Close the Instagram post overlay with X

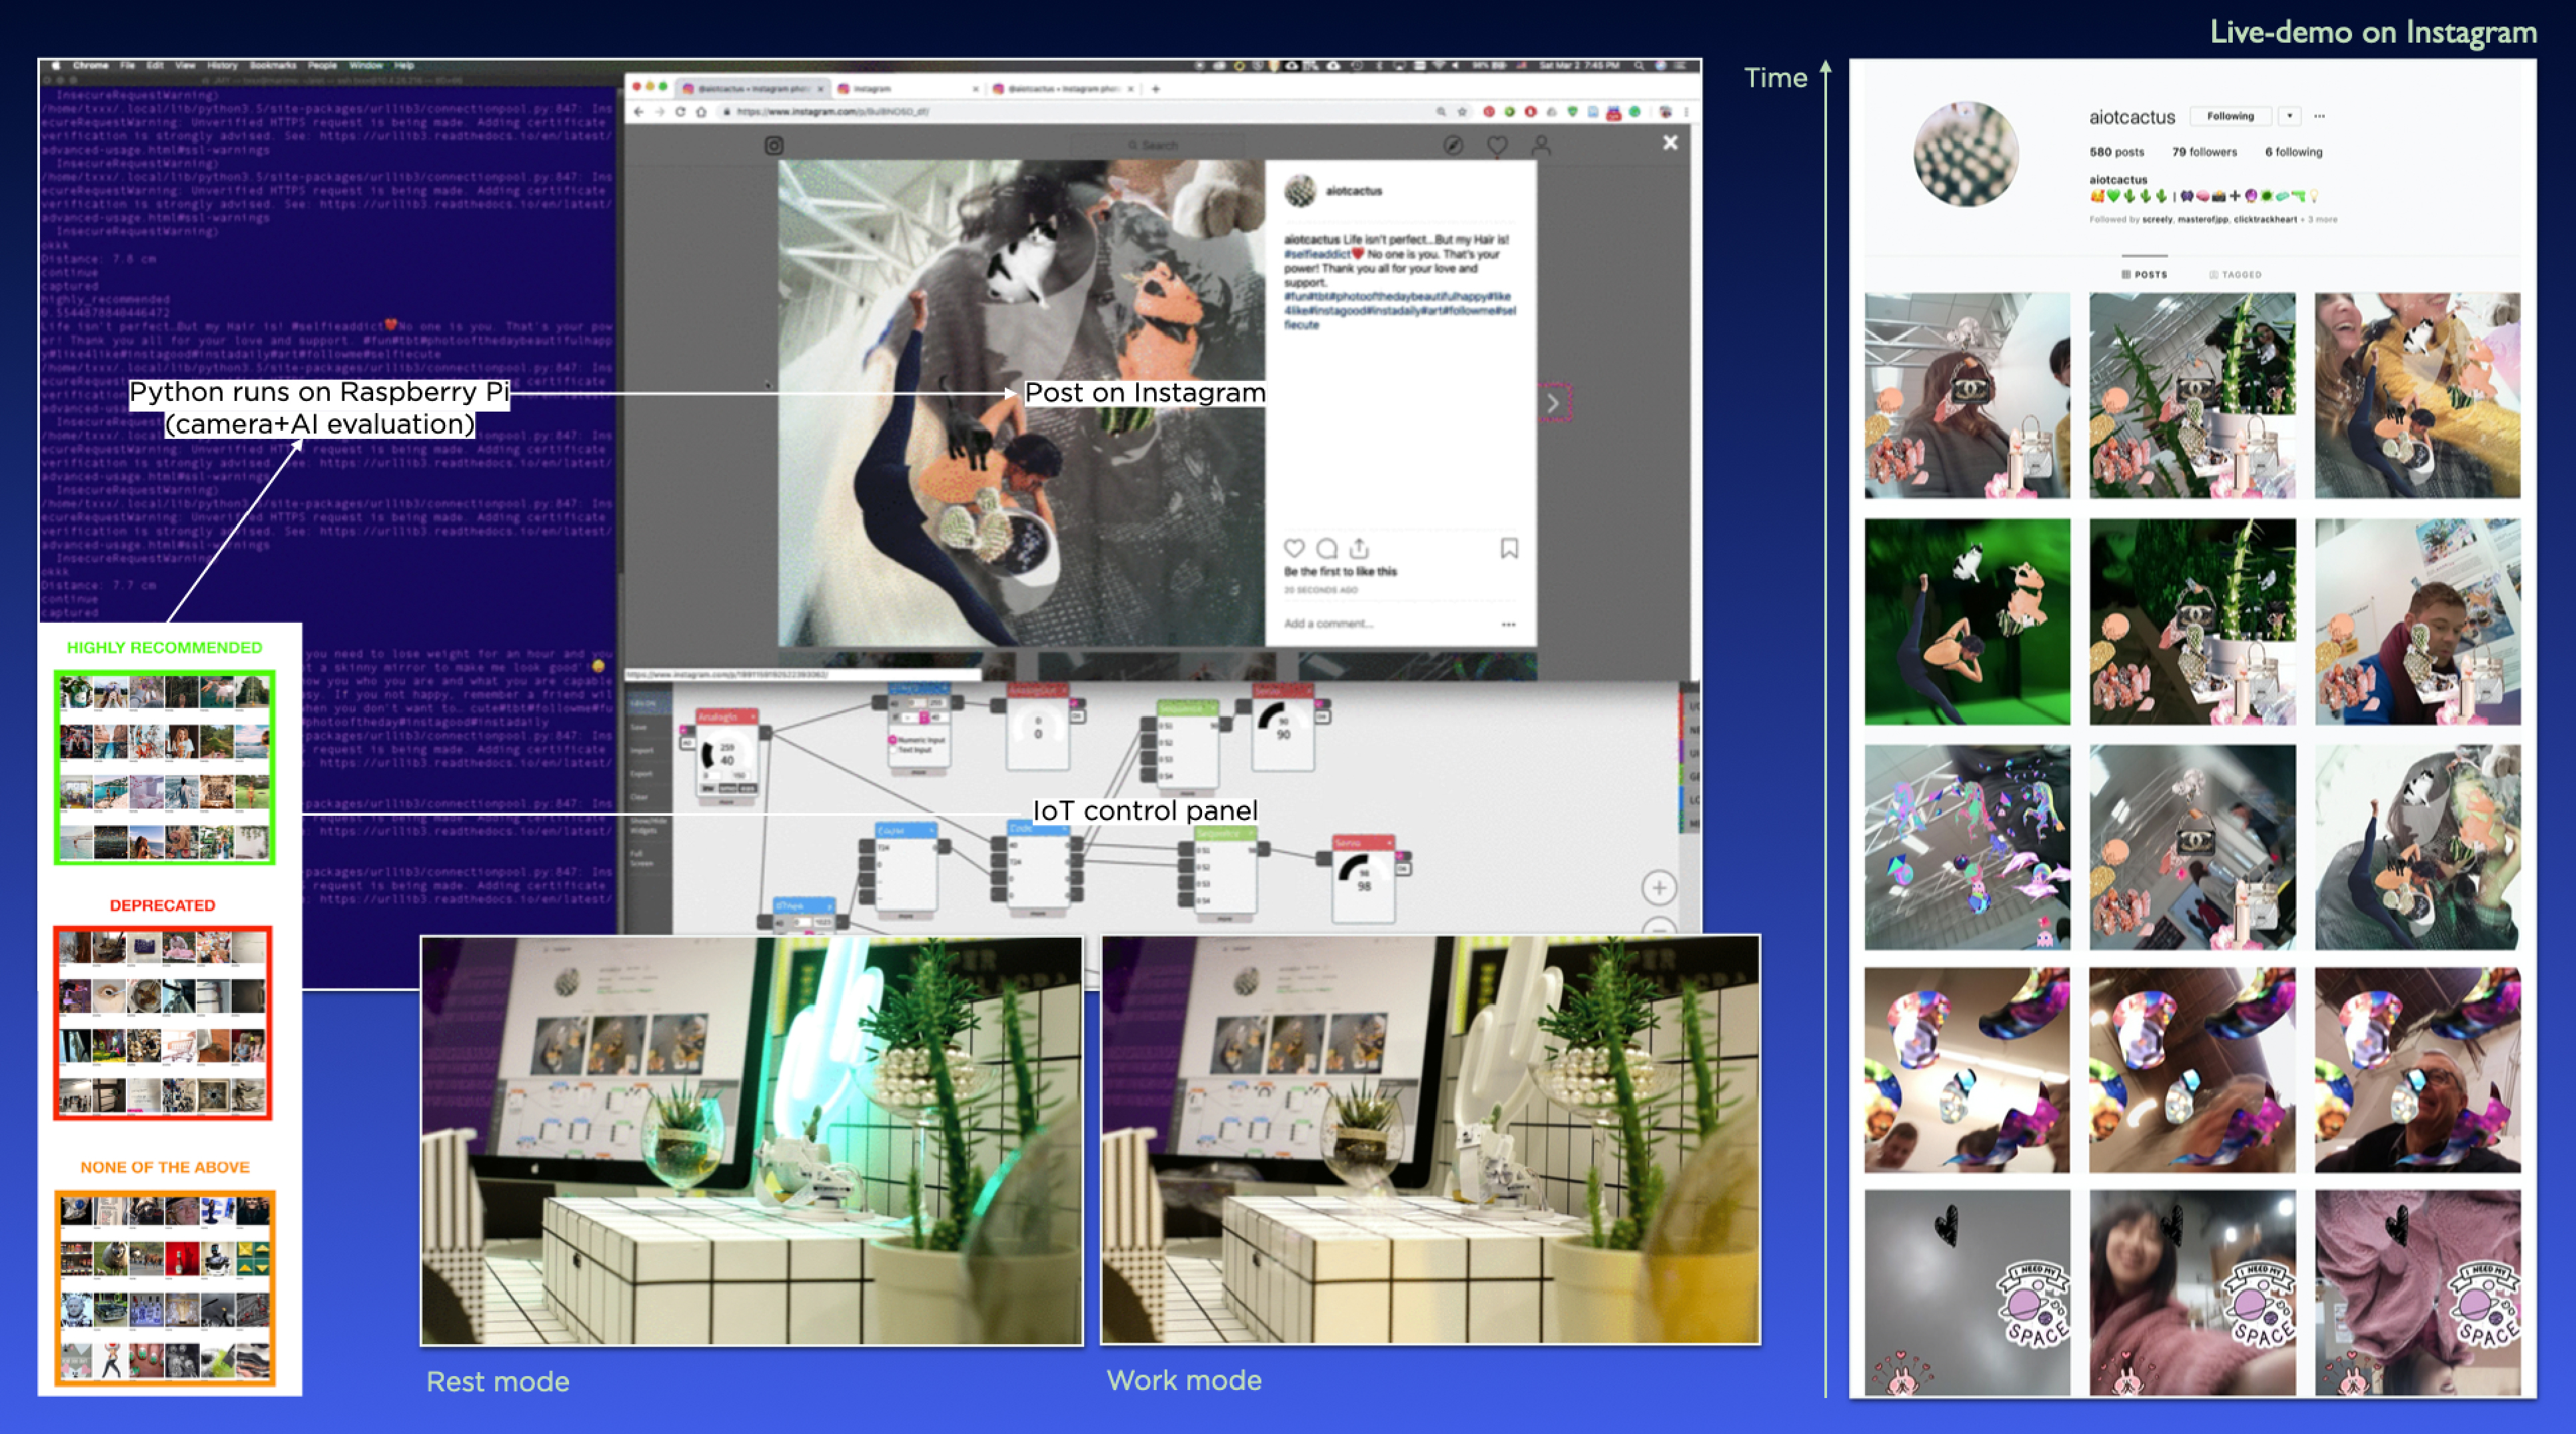[1670, 143]
